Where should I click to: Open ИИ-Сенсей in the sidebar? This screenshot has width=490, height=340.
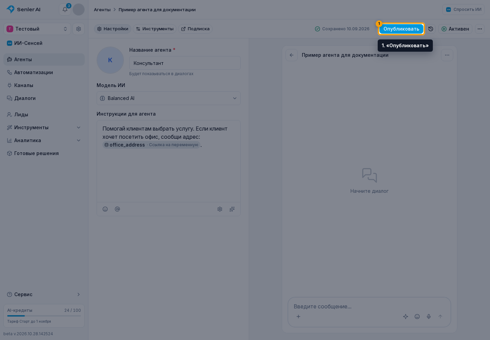click(44, 43)
